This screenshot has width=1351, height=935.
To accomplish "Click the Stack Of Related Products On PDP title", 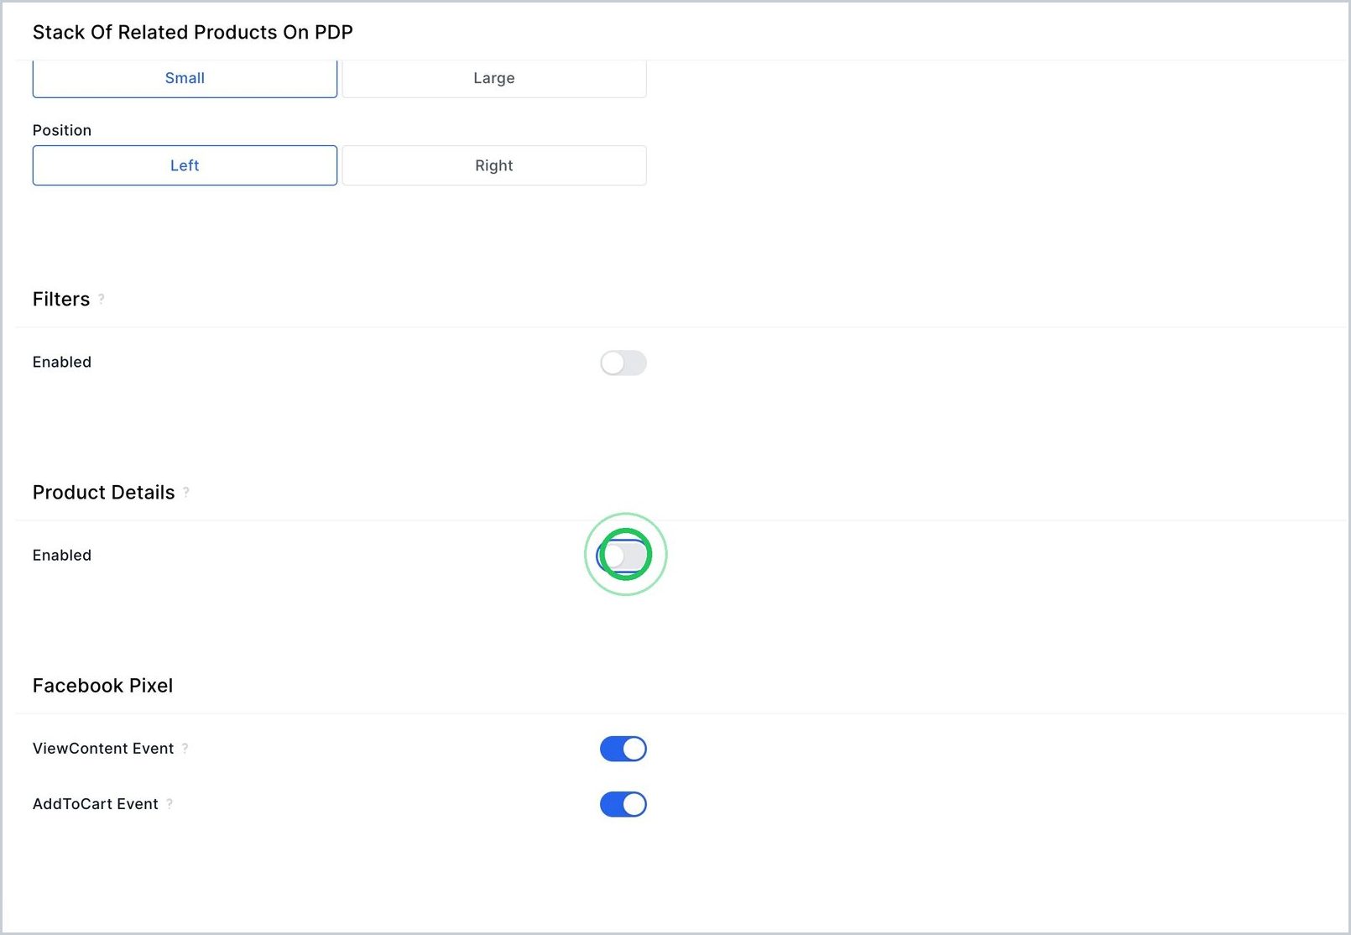I will [x=193, y=32].
